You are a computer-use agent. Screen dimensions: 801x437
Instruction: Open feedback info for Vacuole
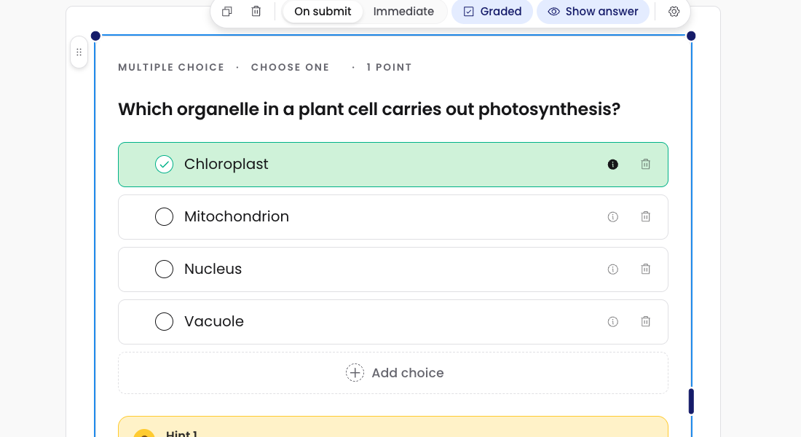coord(612,321)
